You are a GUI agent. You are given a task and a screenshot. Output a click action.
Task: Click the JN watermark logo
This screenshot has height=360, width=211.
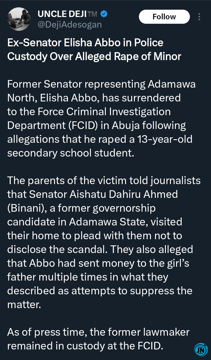pyautogui.click(x=200, y=349)
